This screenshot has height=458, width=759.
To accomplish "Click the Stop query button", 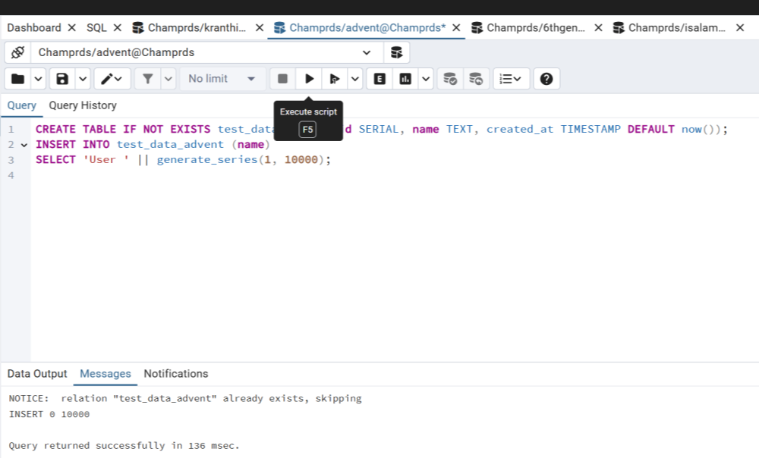I will pos(282,79).
